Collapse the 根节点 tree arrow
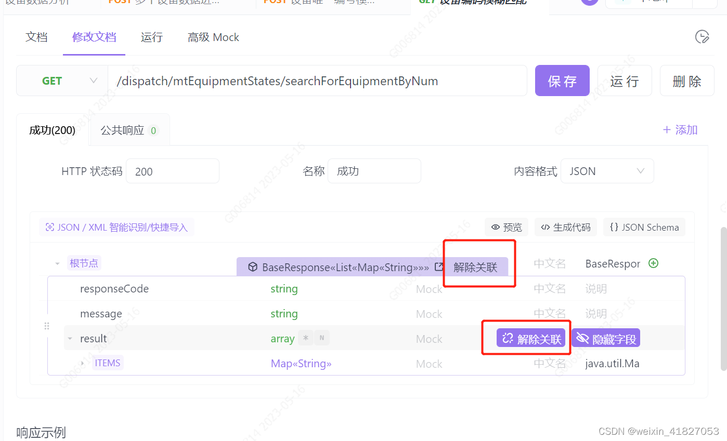Screen dimensions: 727x441 [x=58, y=263]
